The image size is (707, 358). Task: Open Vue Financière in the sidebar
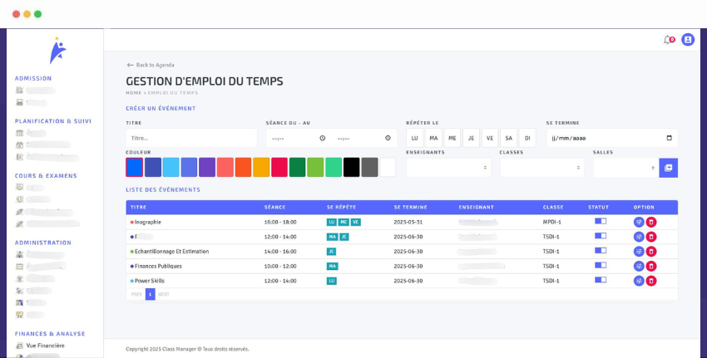point(45,346)
